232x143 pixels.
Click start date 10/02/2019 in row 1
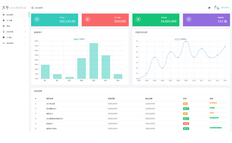112,104
